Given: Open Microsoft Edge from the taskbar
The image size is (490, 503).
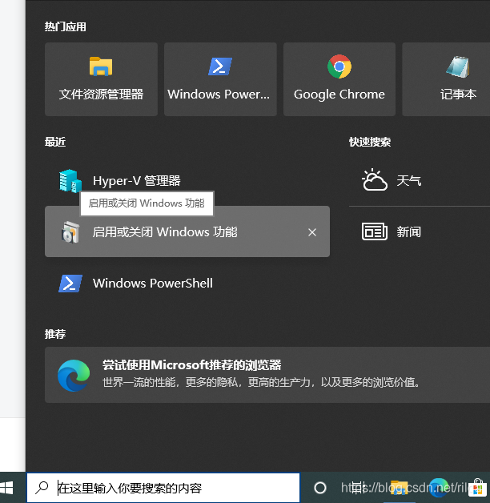Looking at the screenshot, I should tap(439, 488).
